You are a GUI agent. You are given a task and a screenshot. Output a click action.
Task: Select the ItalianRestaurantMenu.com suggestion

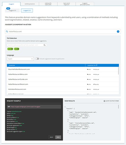(18, 74)
